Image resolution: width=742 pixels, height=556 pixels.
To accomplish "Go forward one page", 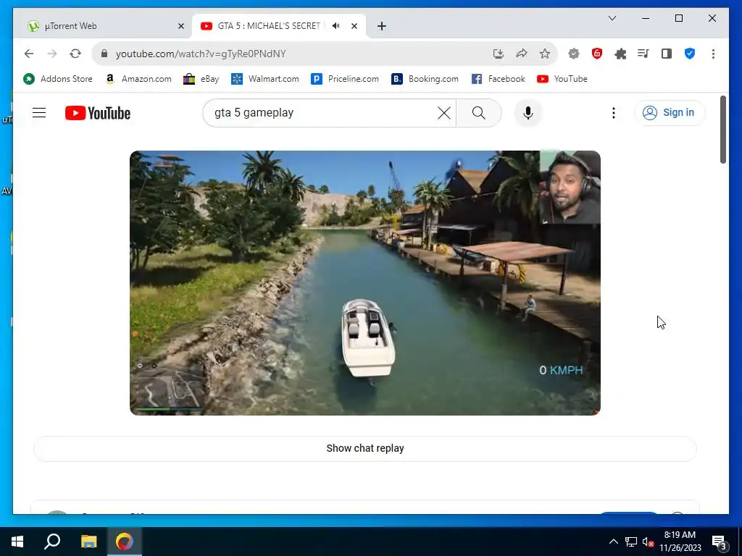I will 52,54.
